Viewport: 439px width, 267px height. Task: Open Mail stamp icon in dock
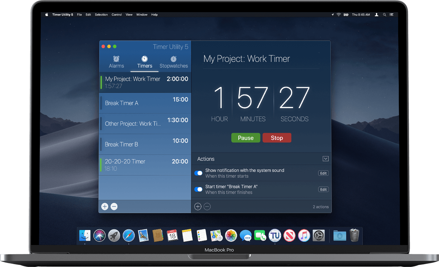tap(143, 236)
